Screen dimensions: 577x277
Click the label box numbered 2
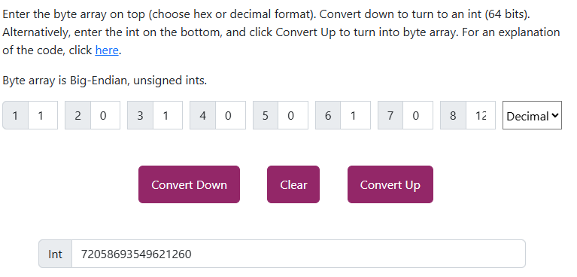[x=77, y=115]
